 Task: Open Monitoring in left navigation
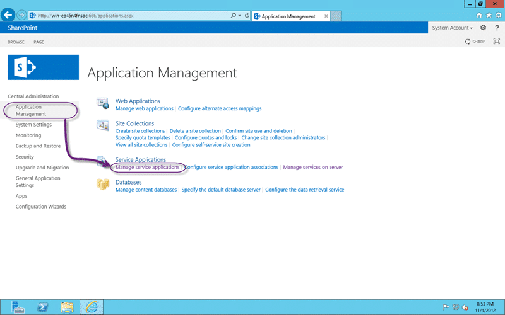click(x=28, y=135)
